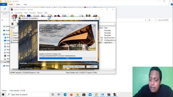Click the Explorer help question mark icon
The height and width of the screenshot is (97, 173).
(172, 4)
